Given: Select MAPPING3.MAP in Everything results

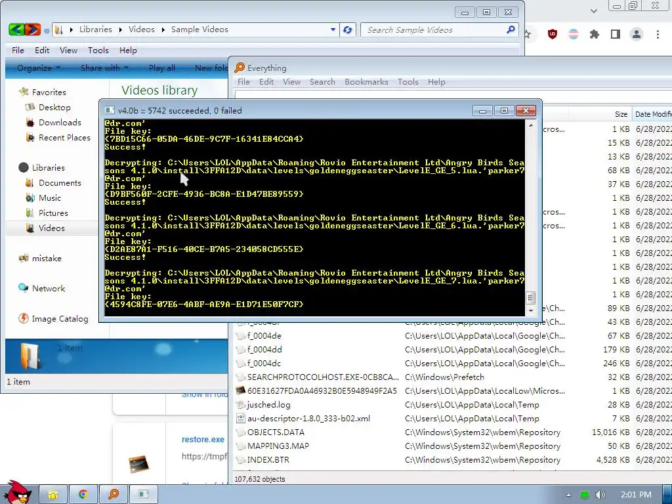Looking at the screenshot, I should click(x=278, y=446).
